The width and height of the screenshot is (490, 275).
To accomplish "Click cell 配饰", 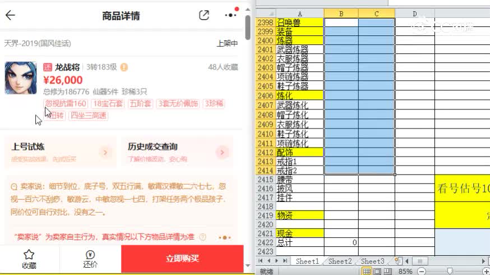I will [300, 152].
